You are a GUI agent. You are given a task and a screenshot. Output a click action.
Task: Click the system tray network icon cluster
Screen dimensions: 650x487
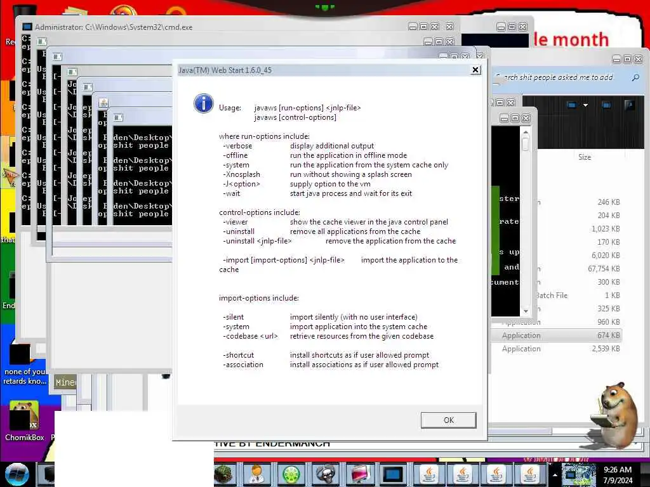click(x=578, y=475)
